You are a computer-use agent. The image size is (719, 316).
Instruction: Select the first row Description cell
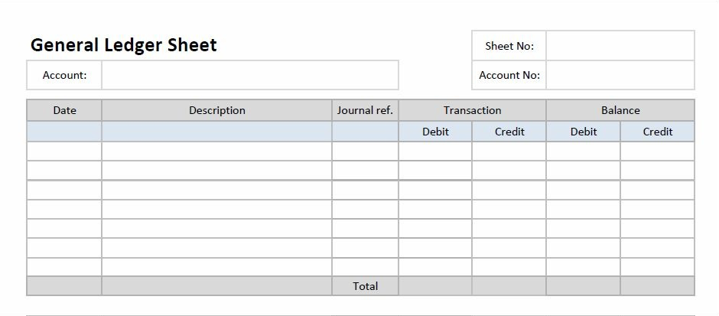[217, 151]
